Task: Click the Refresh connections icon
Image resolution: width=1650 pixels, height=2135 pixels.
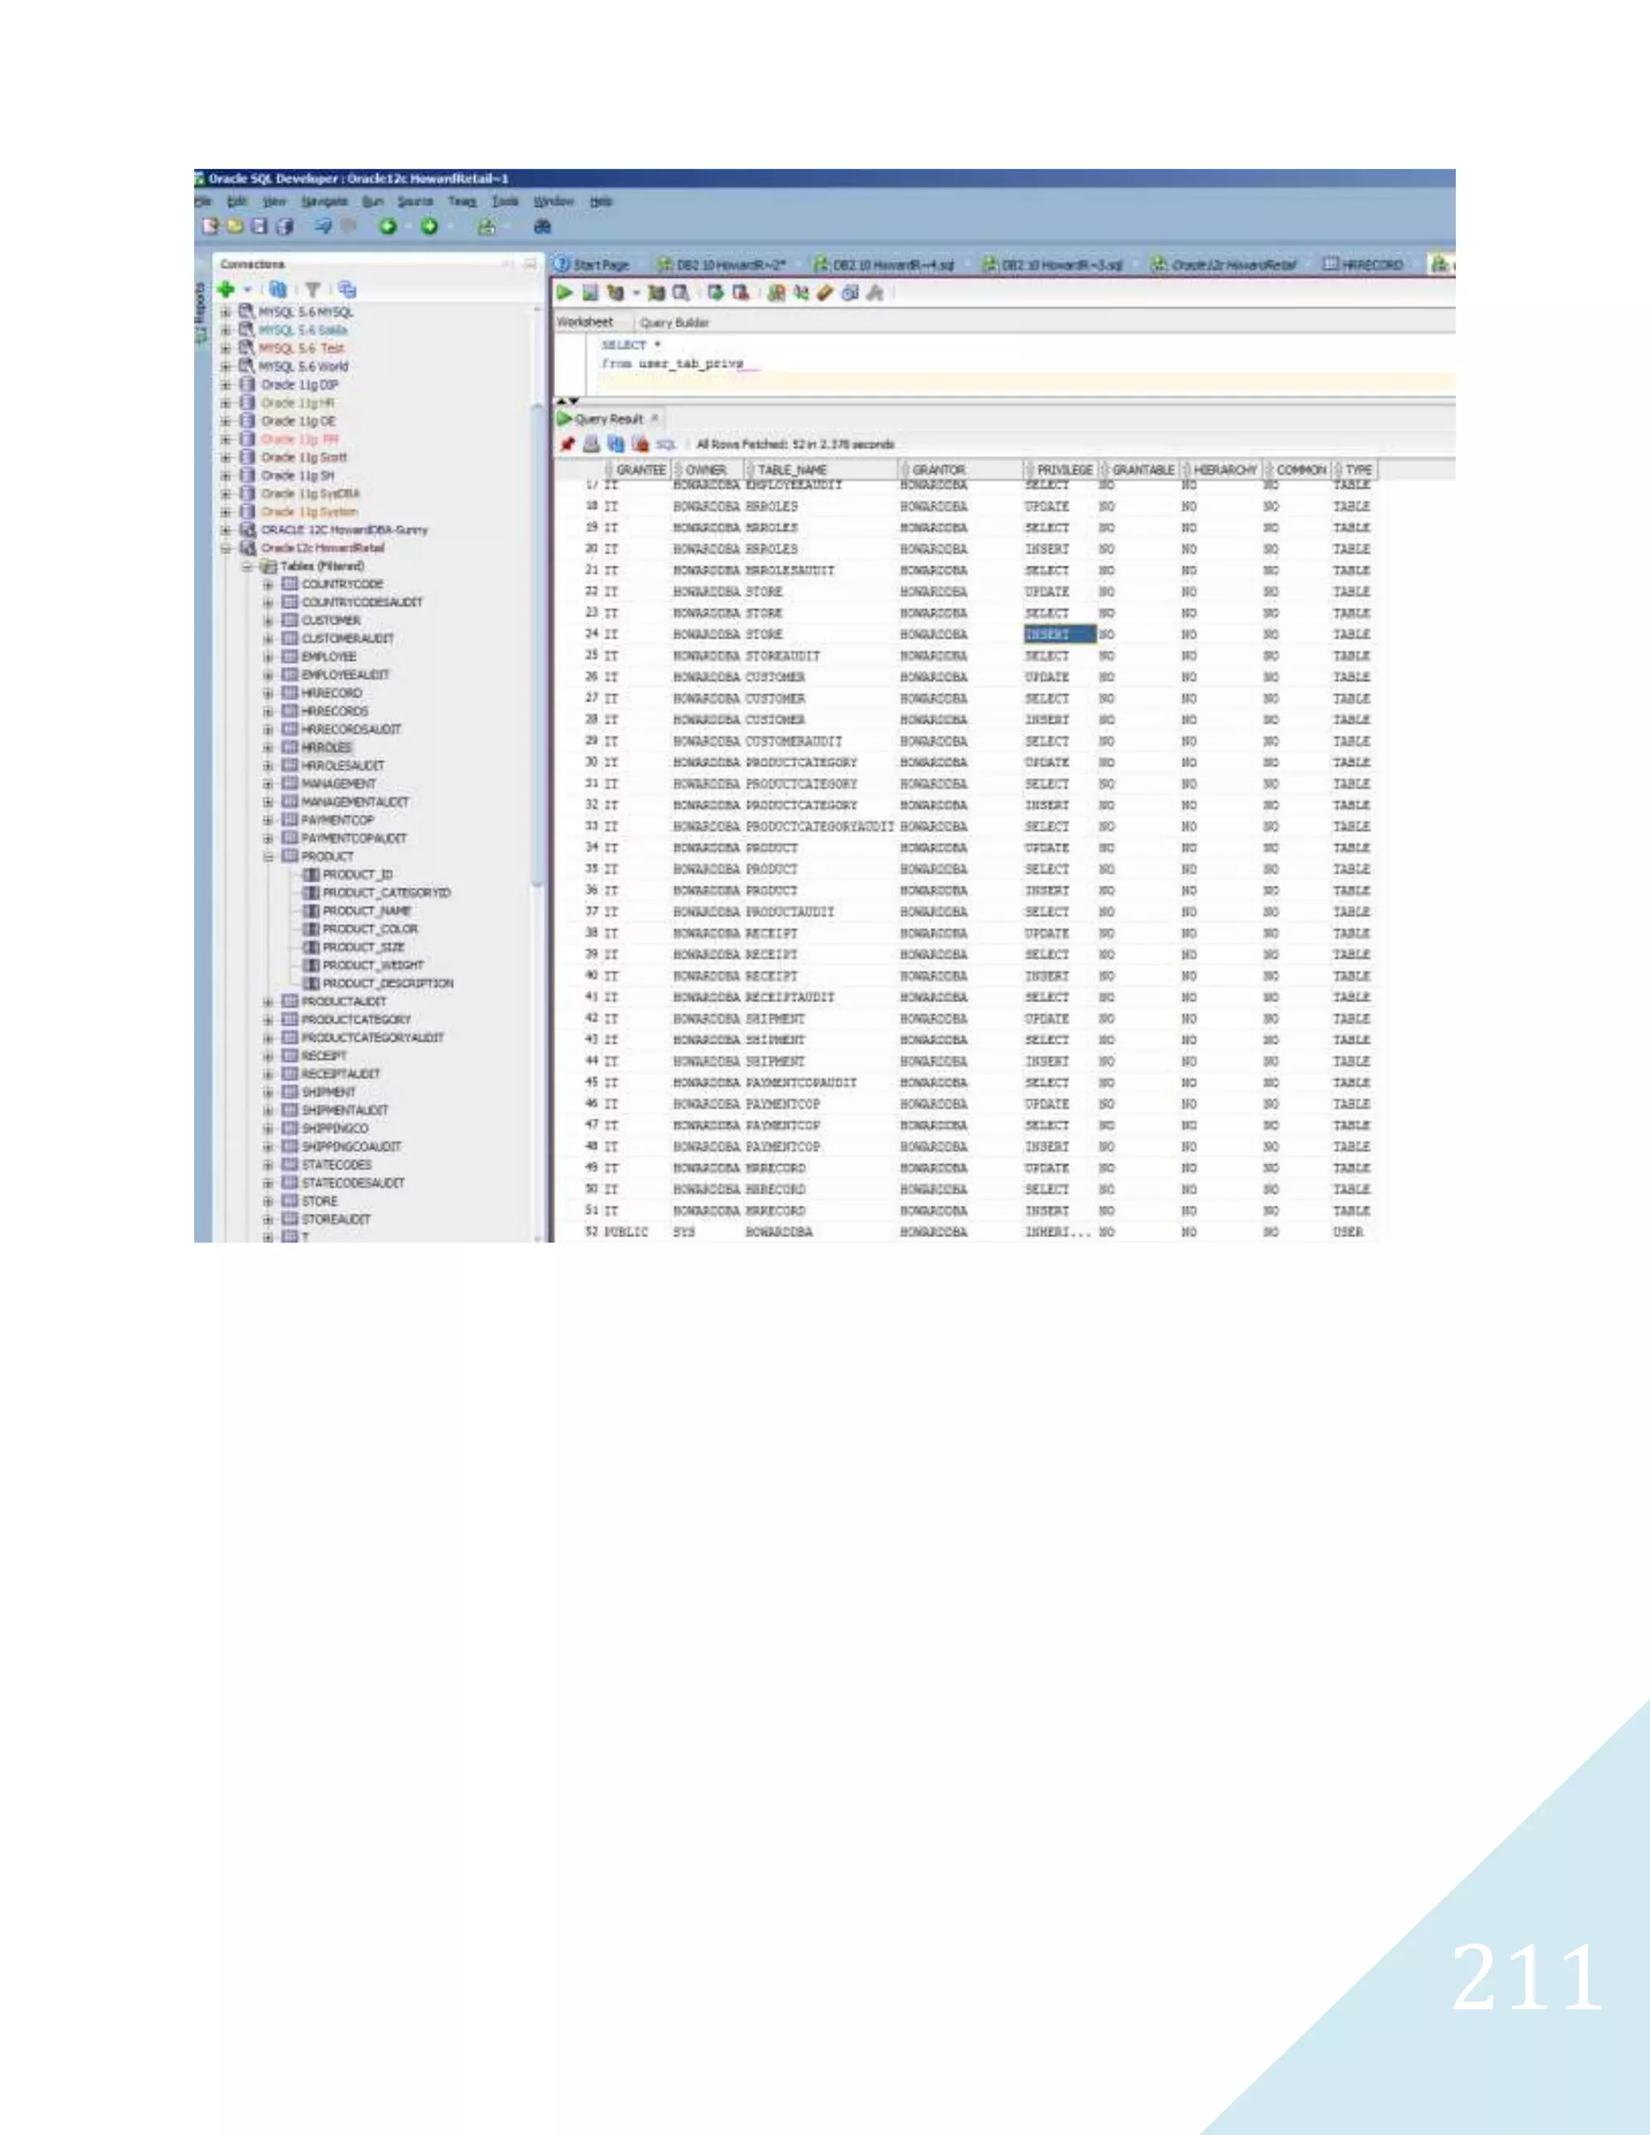Action: click(278, 289)
